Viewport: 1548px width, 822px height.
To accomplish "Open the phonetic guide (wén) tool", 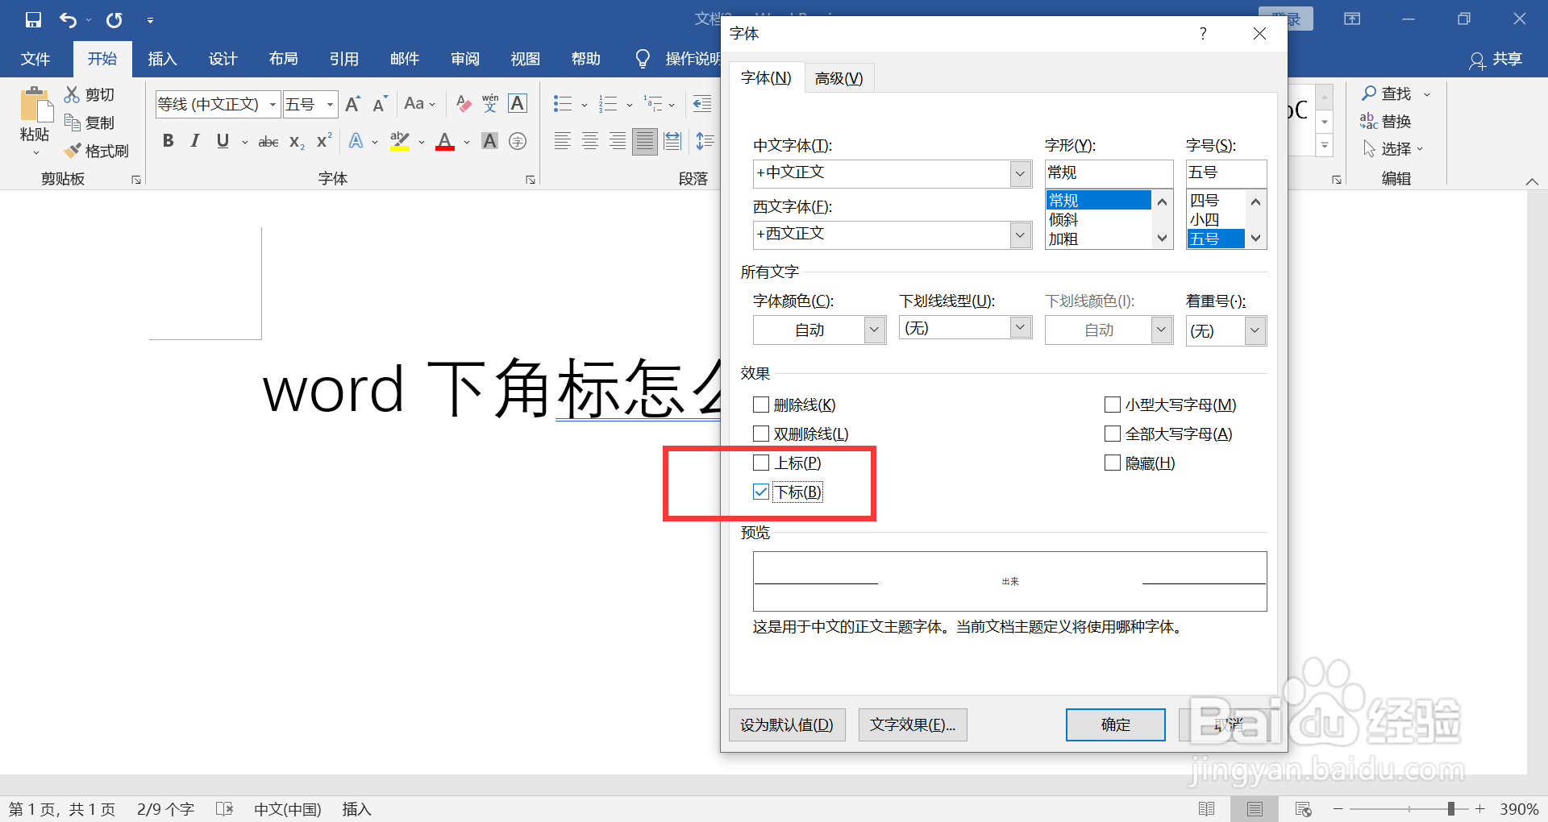I will pyautogui.click(x=490, y=103).
